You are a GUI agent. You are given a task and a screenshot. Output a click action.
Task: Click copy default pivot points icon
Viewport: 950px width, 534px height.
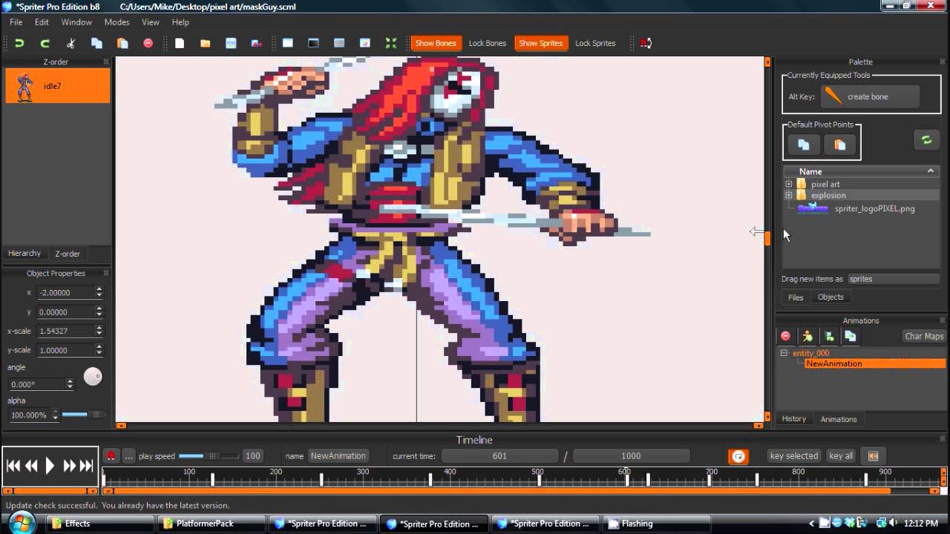(804, 145)
